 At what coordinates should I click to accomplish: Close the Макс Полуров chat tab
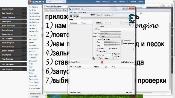(25, 69)
